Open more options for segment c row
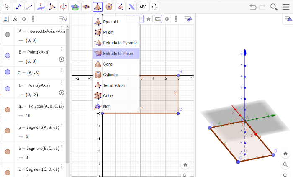 [62, 166]
